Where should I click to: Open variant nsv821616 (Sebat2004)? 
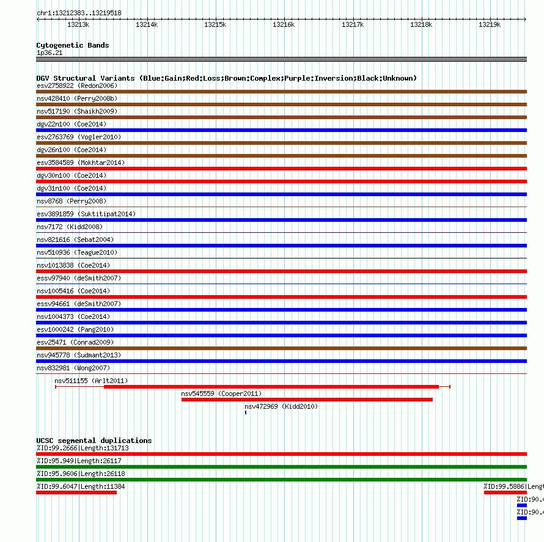(x=75, y=240)
